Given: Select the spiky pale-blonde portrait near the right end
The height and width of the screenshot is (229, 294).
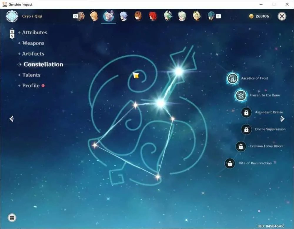Looking at the screenshot, I should pos(197,16).
